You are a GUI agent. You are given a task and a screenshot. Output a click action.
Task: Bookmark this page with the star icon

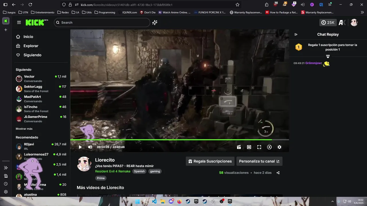237,5
